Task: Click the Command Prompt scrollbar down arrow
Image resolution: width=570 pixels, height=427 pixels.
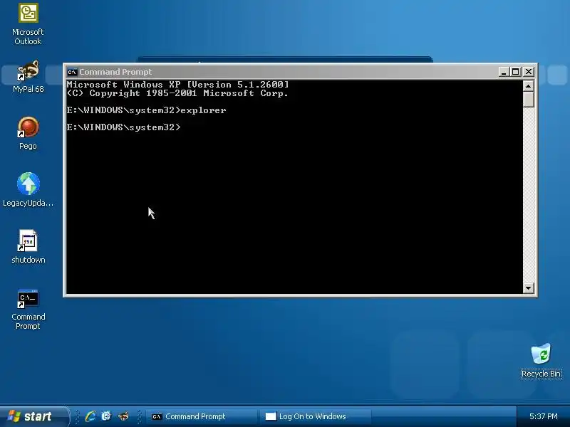Action: pos(528,288)
